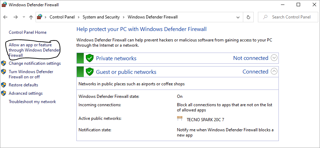Open Turn Windows Defender Firewall on or off
Viewport: 320px width, 148px height.
(x=31, y=74)
